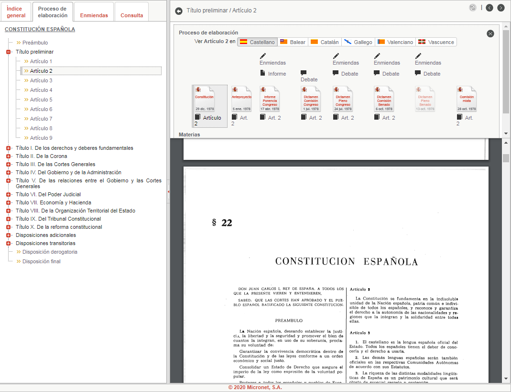
Task: Open Dictamen Pleno Senado 13 oct. 1978
Action: (425, 99)
